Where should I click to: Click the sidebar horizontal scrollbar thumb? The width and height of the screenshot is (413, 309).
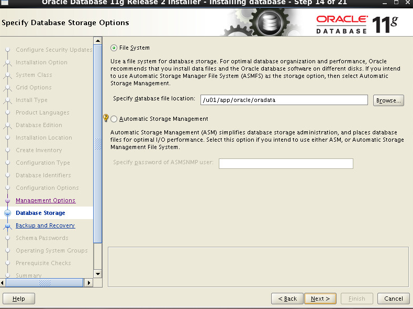[44, 283]
